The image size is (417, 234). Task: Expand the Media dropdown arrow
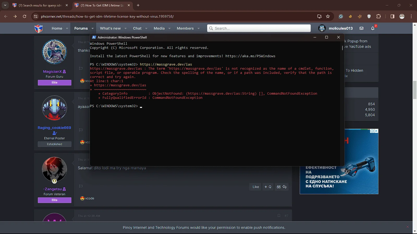(169, 28)
